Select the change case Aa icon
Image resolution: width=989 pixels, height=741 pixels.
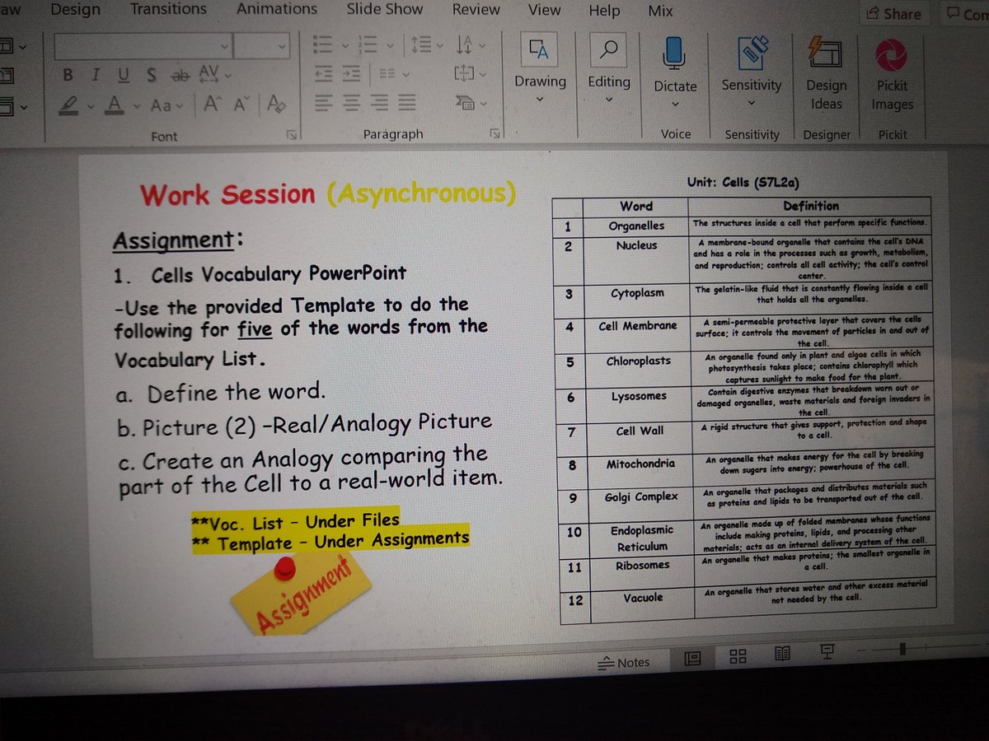click(162, 104)
